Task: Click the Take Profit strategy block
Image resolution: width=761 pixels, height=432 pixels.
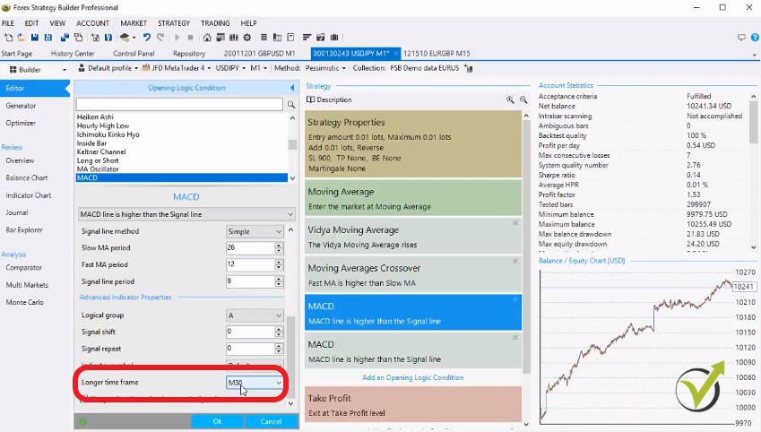Action: tap(413, 404)
